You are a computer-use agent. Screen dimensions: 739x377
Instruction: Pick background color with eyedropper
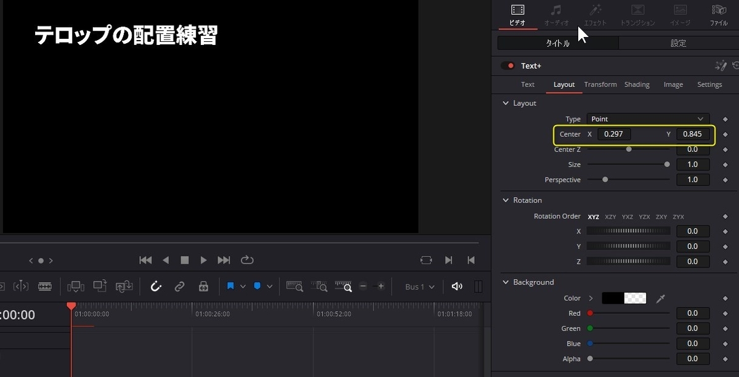[661, 298]
